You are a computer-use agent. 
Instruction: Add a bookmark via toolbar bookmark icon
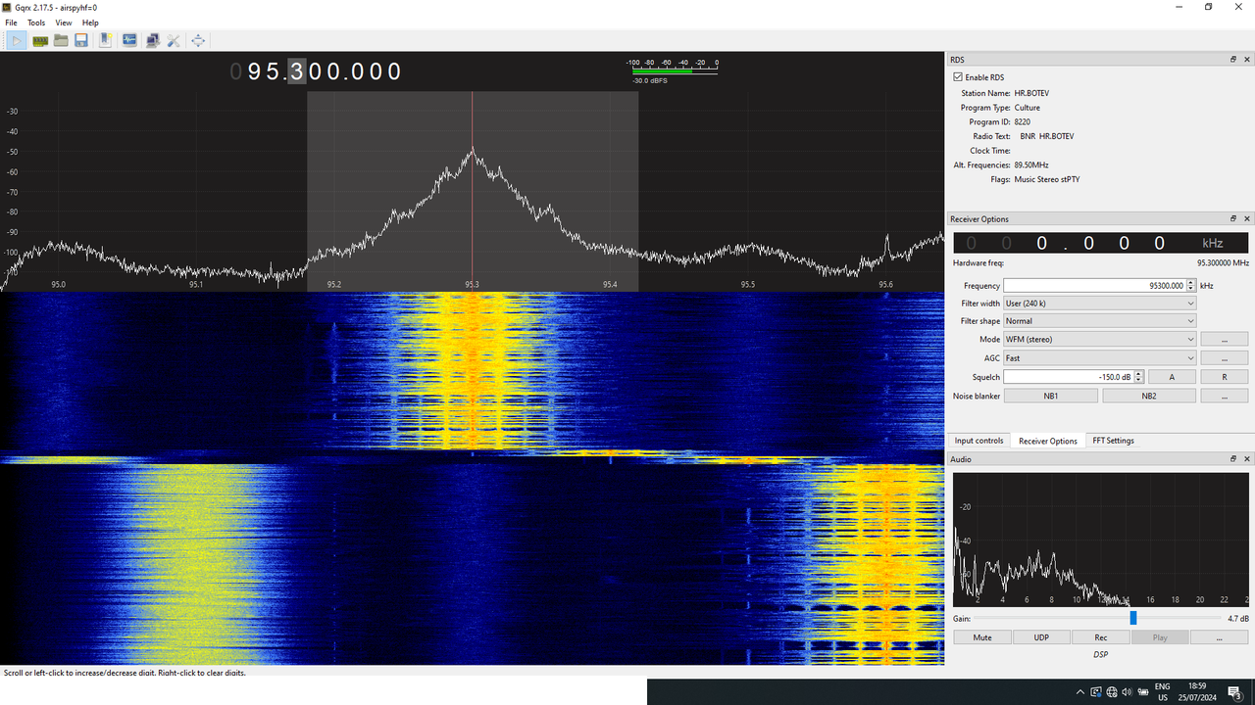coord(105,40)
